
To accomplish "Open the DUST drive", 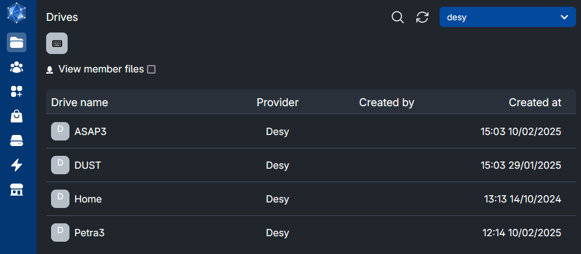I will click(87, 165).
